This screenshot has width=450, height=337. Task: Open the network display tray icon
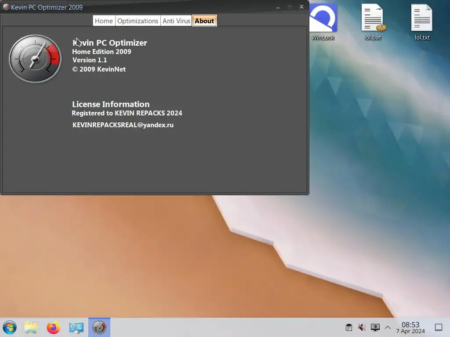(x=375, y=327)
